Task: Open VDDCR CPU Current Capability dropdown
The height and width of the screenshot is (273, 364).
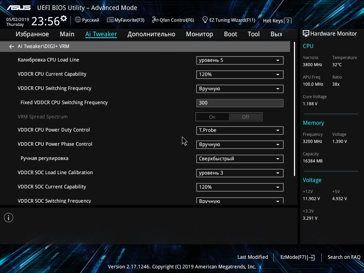Action: coord(240,75)
